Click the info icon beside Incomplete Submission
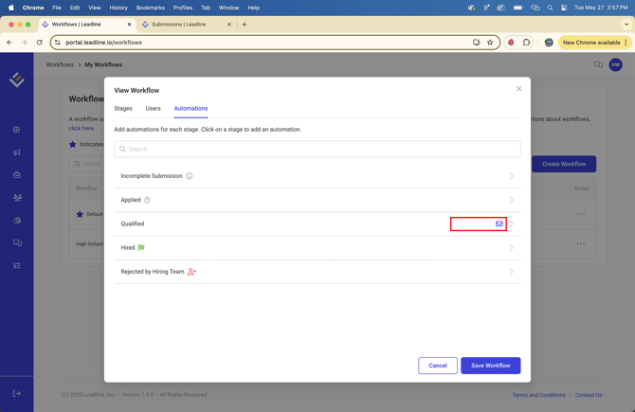635x412 pixels. pyautogui.click(x=190, y=176)
